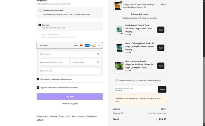
Task: Add Hemp Calming Fresh Sticks
Action: pyautogui.click(x=161, y=48)
